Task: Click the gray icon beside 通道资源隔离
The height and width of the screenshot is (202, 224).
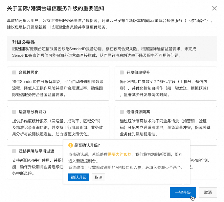Action: (122, 112)
